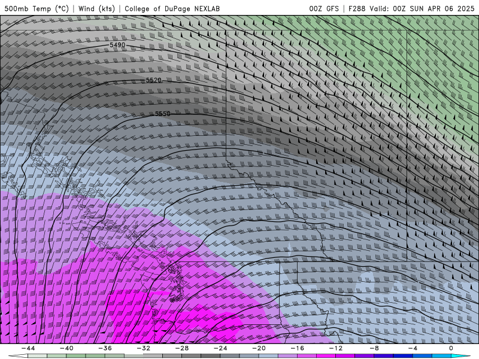This screenshot has height=359, width=479.
Task: Click the 5490 height contour label
Action: 117,45
